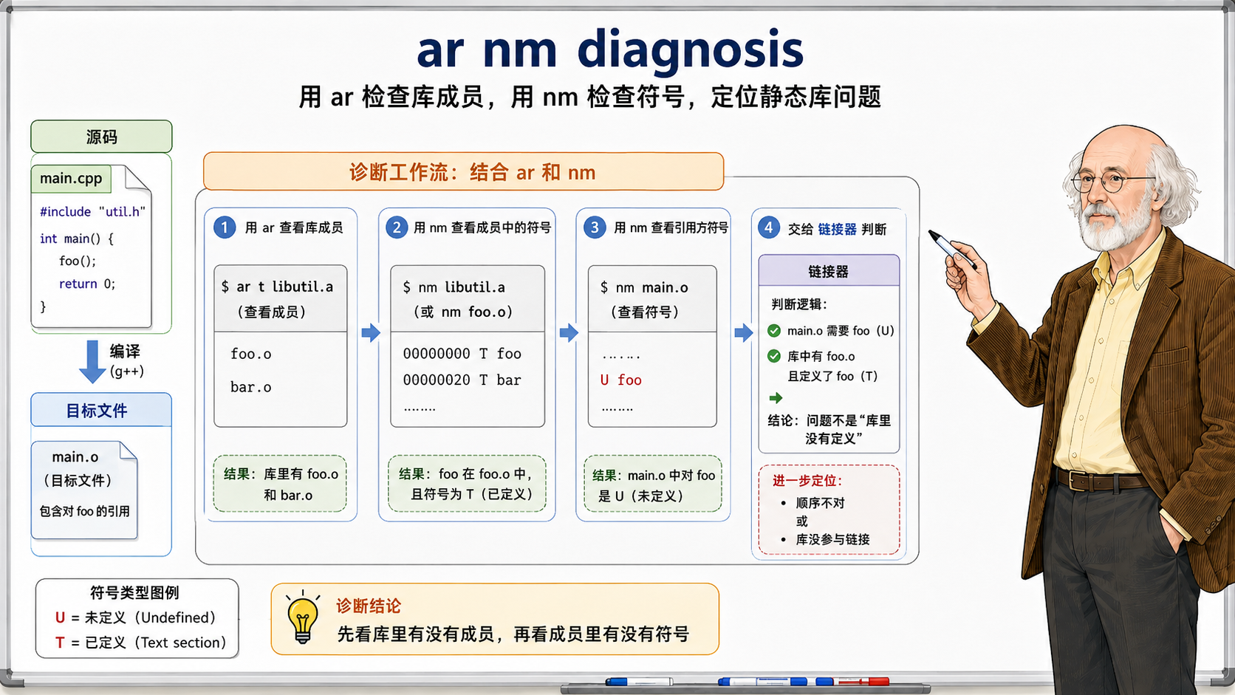Click the arrow between steps 3 and 4
Screen dimensions: 1235x695
tap(744, 332)
